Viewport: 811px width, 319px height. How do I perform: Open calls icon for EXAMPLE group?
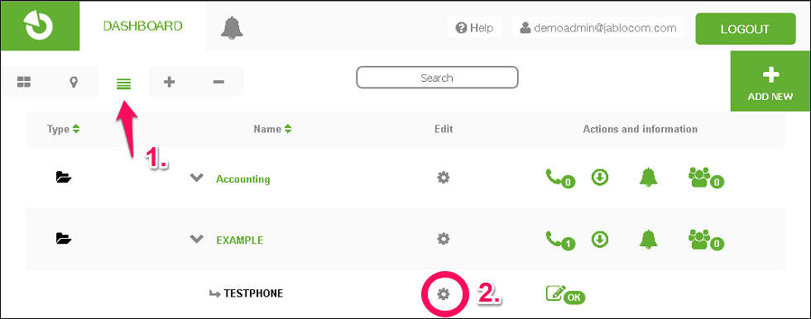pos(561,240)
